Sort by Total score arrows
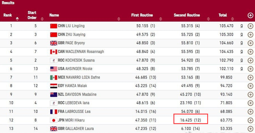 (x=232, y=19)
